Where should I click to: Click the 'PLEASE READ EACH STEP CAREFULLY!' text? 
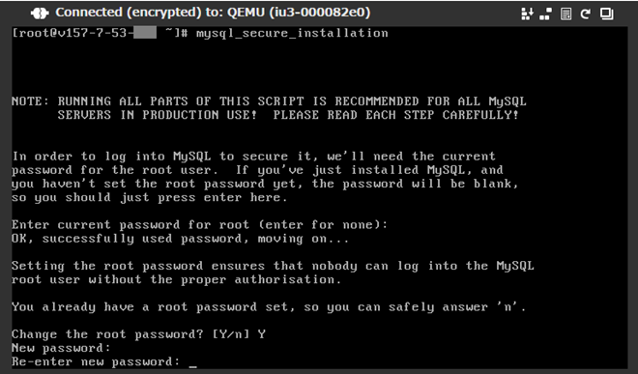[x=396, y=115]
